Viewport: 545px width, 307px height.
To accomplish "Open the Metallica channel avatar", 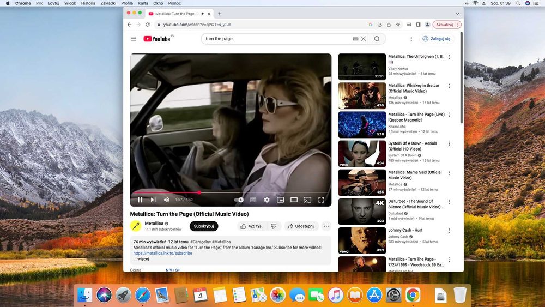I will pos(136,226).
